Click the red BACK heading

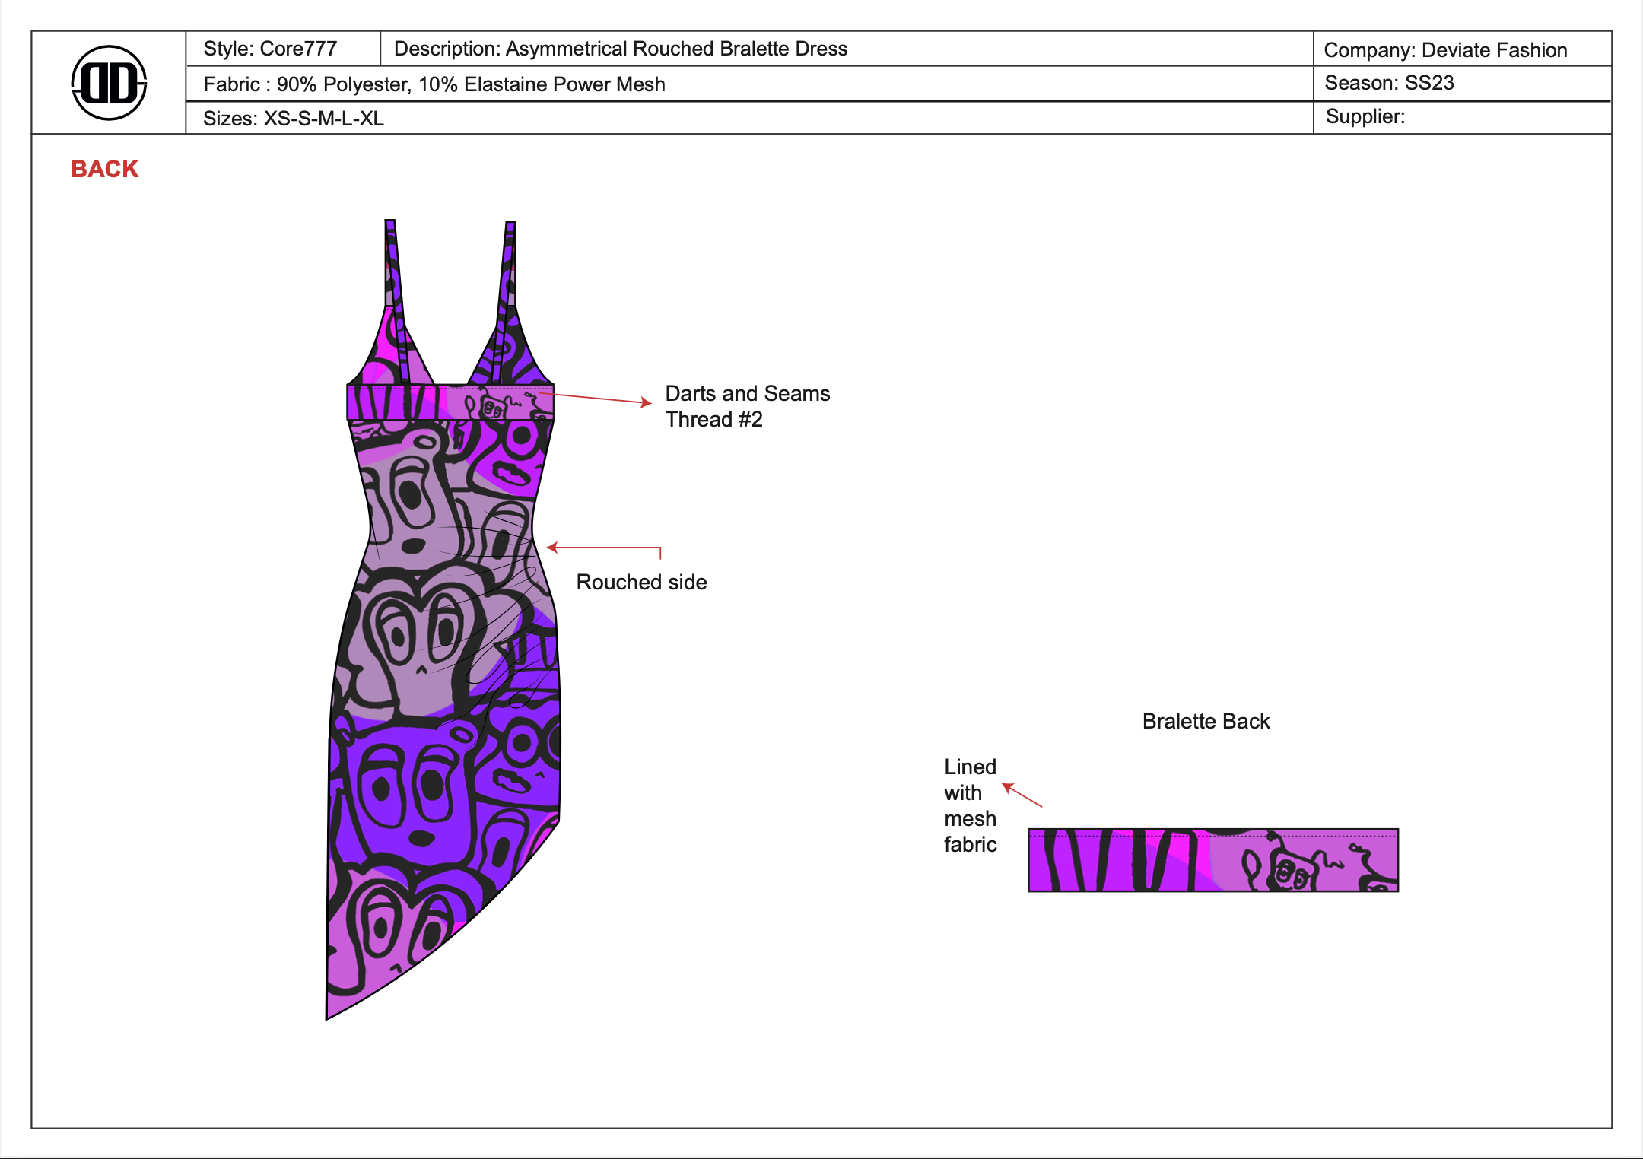(105, 169)
